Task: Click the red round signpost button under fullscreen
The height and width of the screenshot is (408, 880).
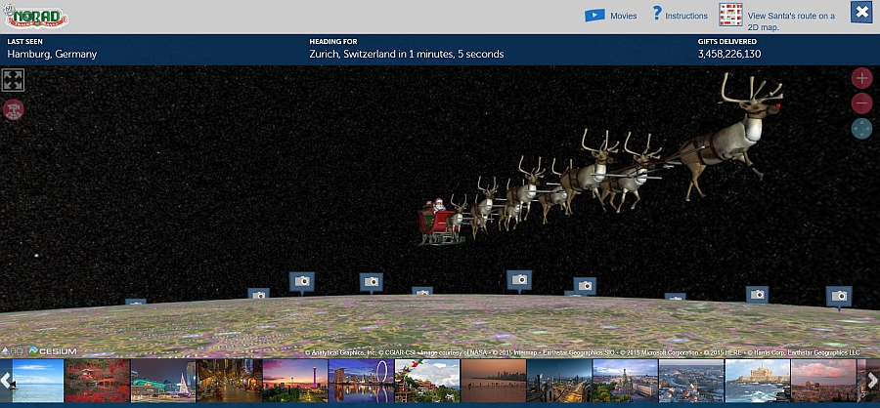Action: point(14,110)
